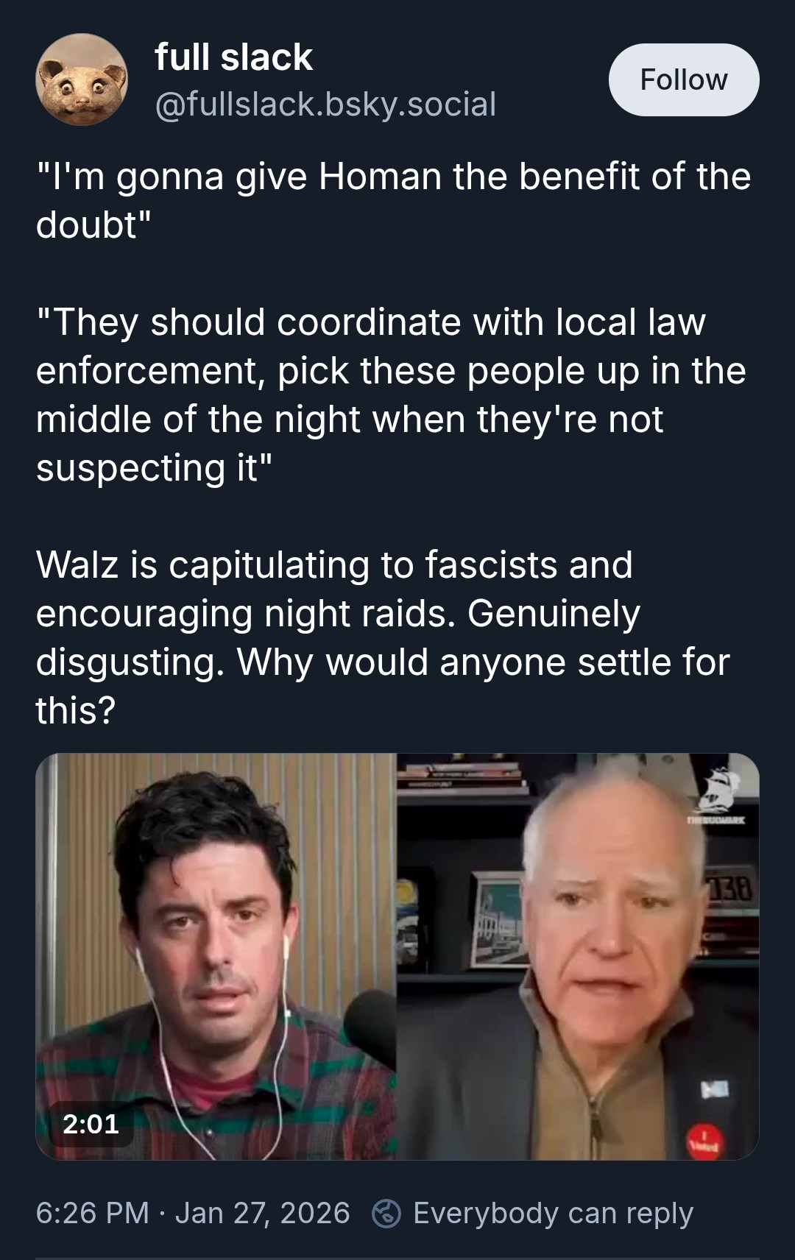Open the @fullslack.bsky.social handle link
This screenshot has height=1260, width=795.
click(325, 104)
